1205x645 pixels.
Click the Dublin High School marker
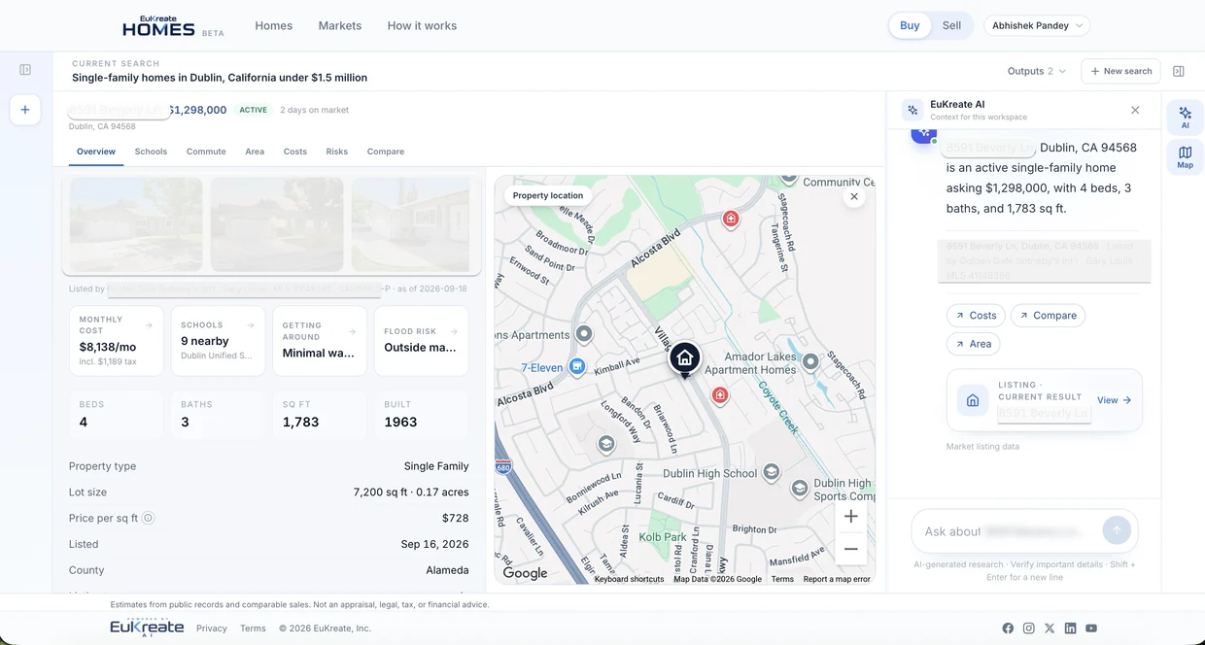[x=772, y=472]
